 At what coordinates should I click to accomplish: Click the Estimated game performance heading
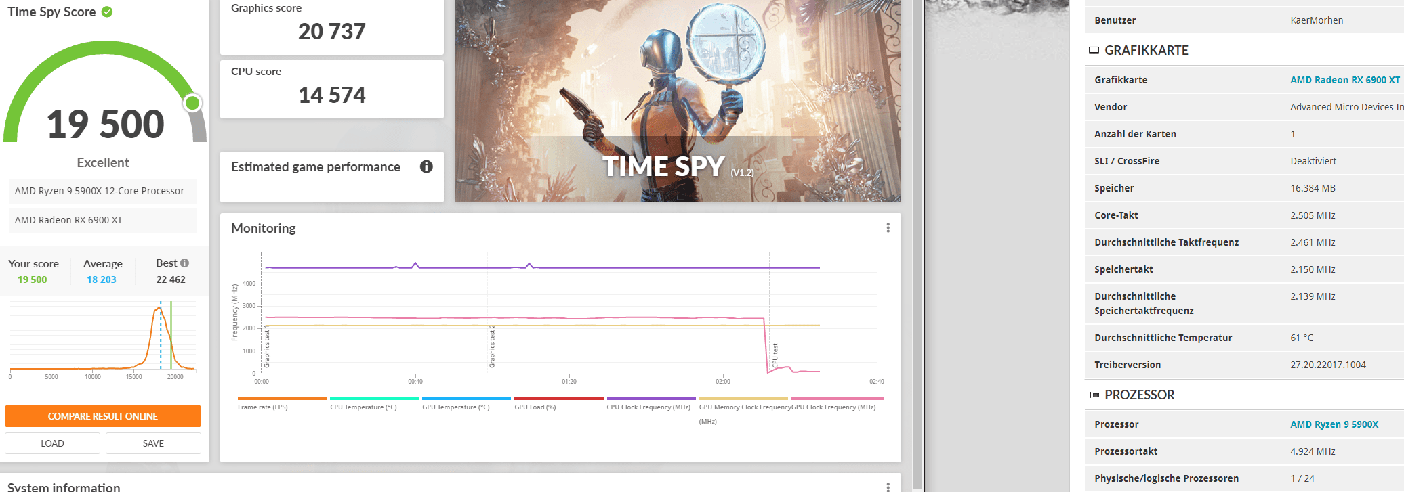(x=316, y=167)
